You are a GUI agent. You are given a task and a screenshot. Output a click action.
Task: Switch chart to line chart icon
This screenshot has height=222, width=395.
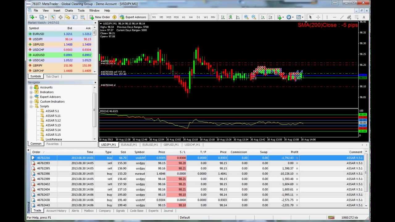click(238, 17)
